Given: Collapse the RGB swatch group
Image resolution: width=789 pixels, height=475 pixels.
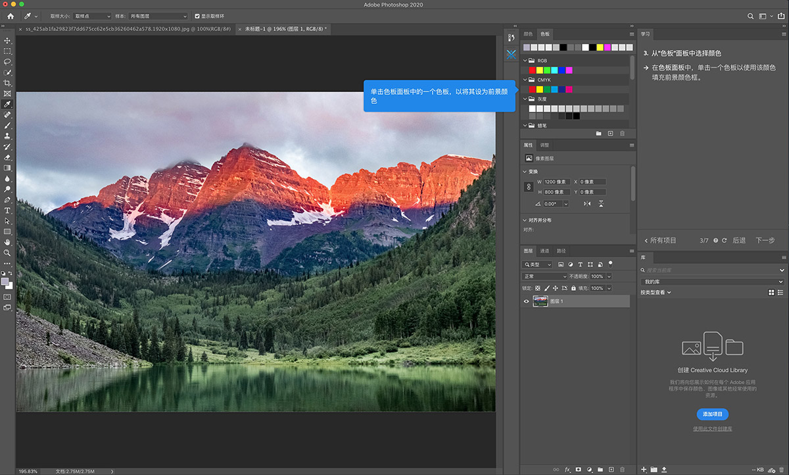Looking at the screenshot, I should (525, 61).
